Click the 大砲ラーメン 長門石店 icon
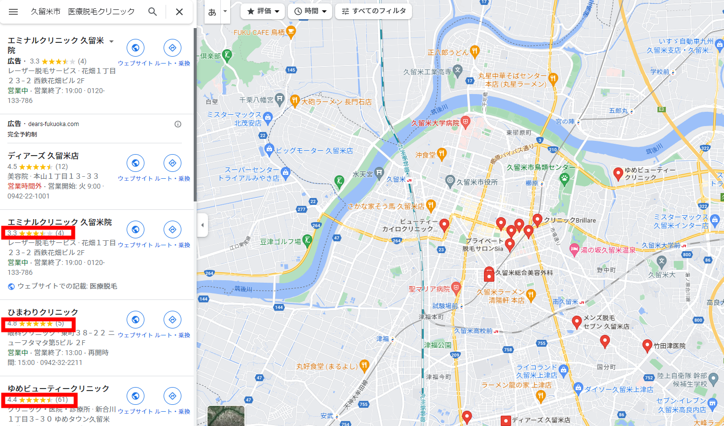Image resolution: width=724 pixels, height=426 pixels. coord(295,101)
